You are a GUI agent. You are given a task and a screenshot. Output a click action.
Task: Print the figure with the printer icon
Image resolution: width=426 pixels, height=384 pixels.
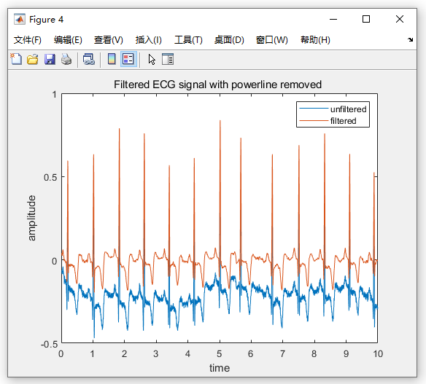click(x=66, y=59)
